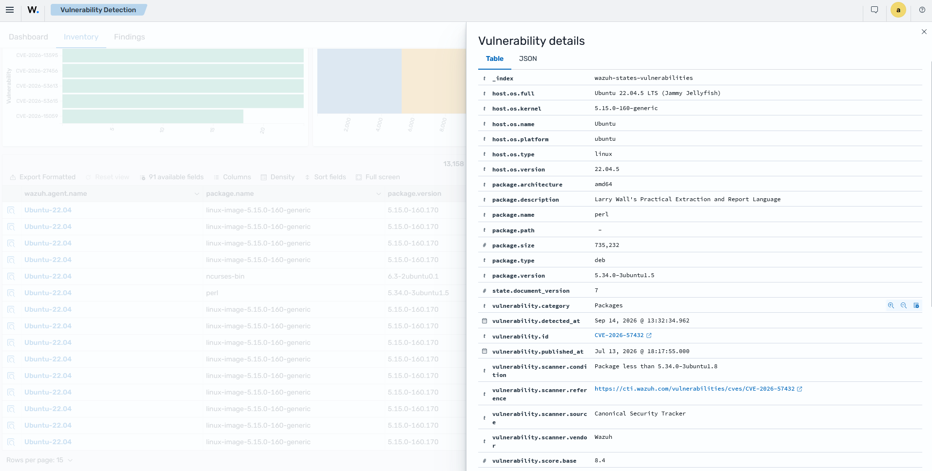Image resolution: width=932 pixels, height=471 pixels.
Task: Click the 'Canonical Security Tracker' source value
Action: point(640,414)
